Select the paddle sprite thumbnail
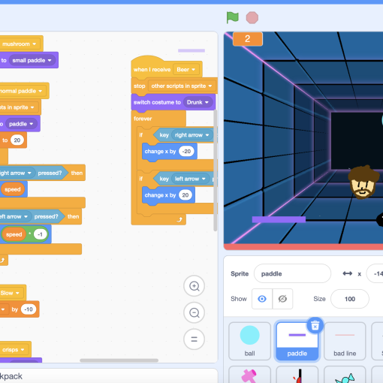The image size is (383, 383). coord(297,341)
